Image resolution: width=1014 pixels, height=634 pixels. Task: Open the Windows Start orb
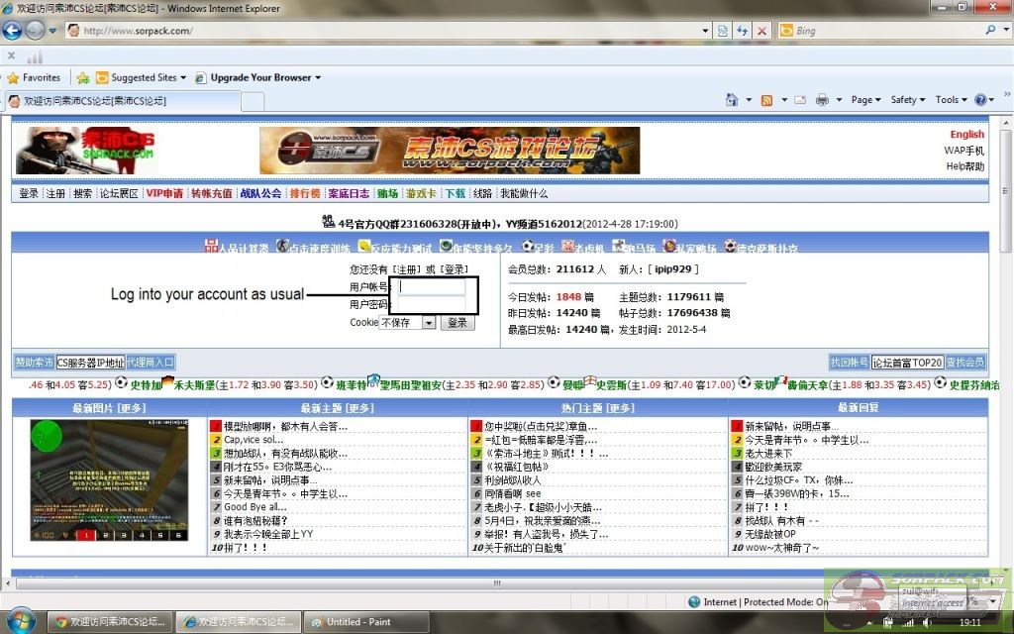point(20,621)
